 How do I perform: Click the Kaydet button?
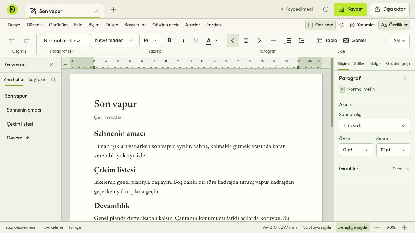[x=350, y=9]
